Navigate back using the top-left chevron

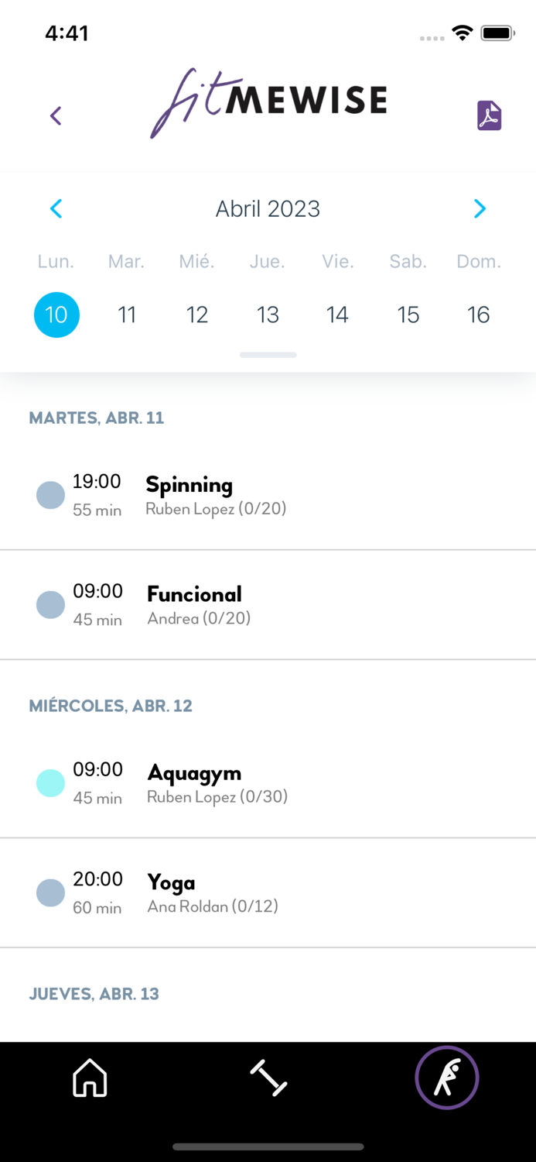55,115
